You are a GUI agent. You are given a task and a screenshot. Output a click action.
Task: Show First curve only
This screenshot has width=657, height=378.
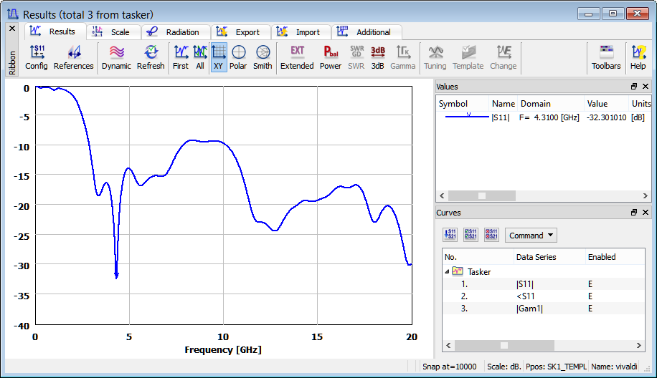[x=181, y=58]
